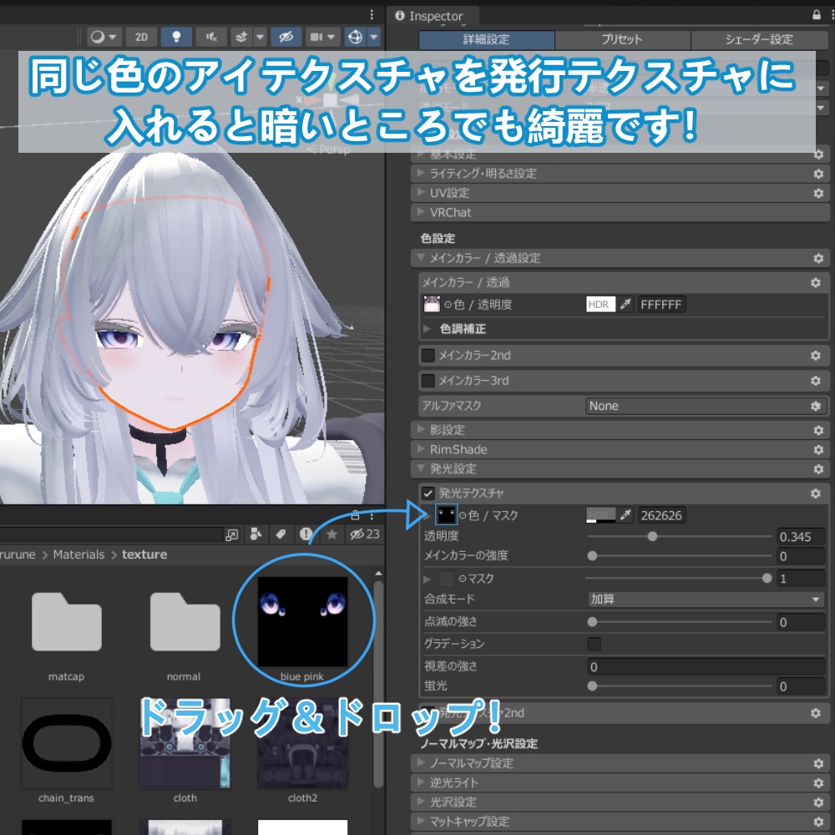Toggle hidden objects visibility eye icon
The image size is (835, 835).
pos(286,37)
